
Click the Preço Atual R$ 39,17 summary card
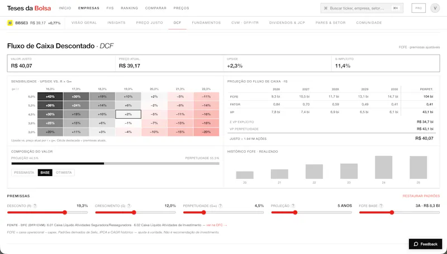(169, 63)
